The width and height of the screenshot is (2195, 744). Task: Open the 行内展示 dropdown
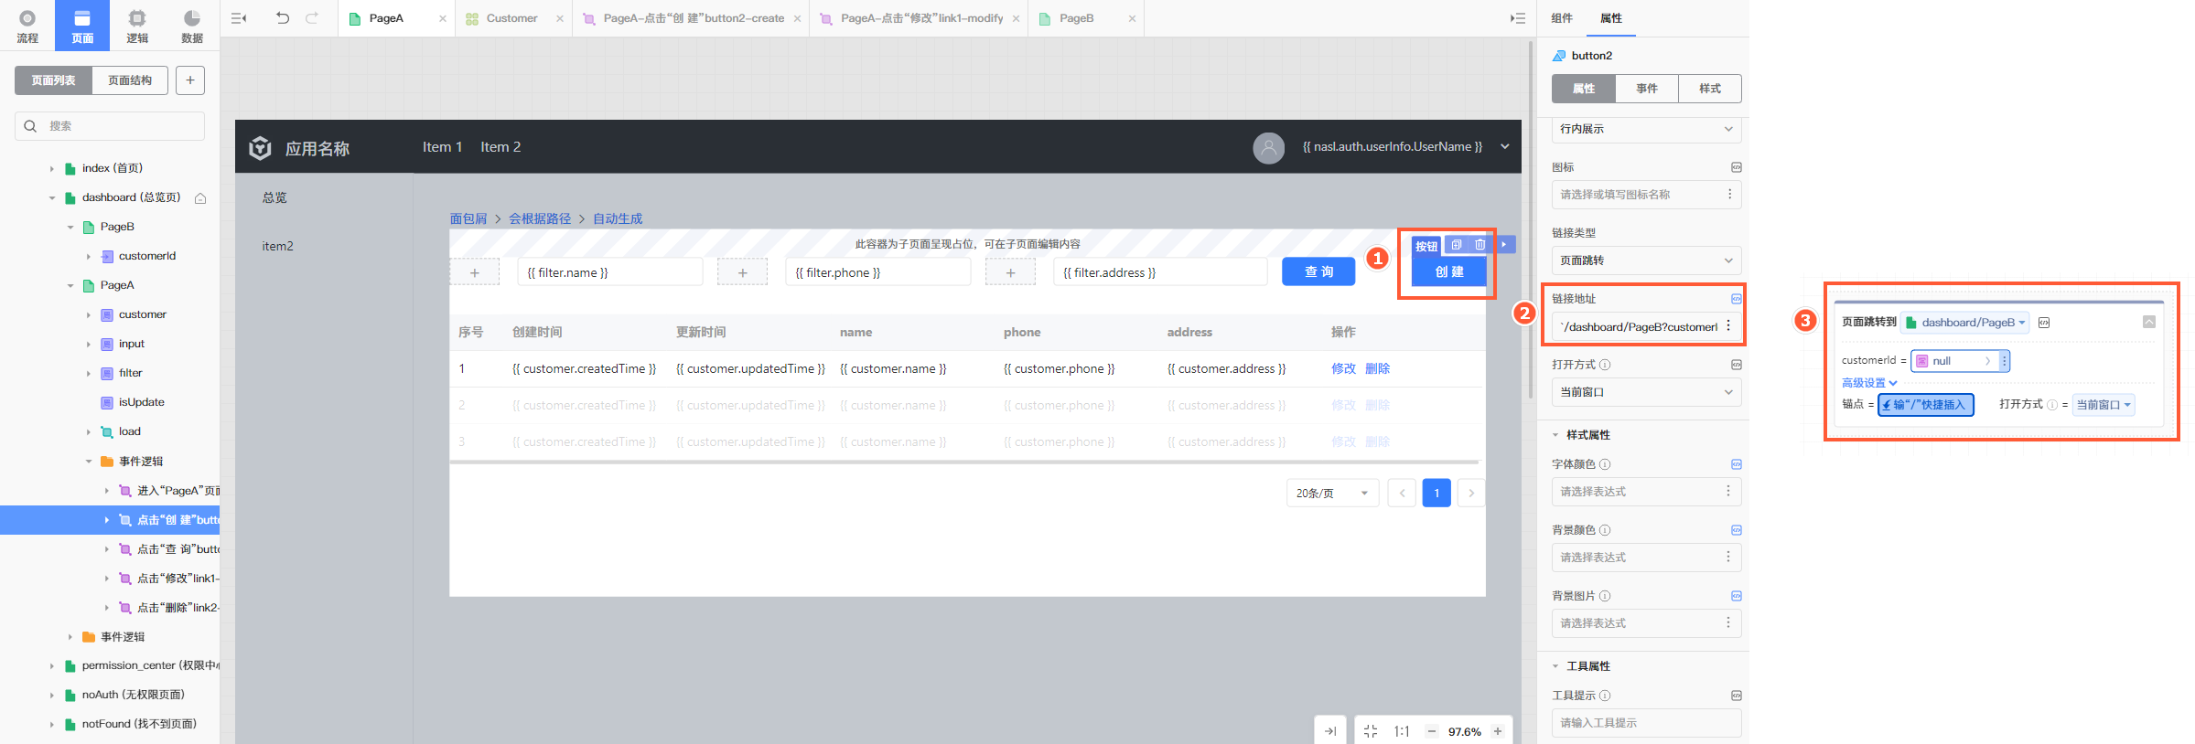(1646, 129)
